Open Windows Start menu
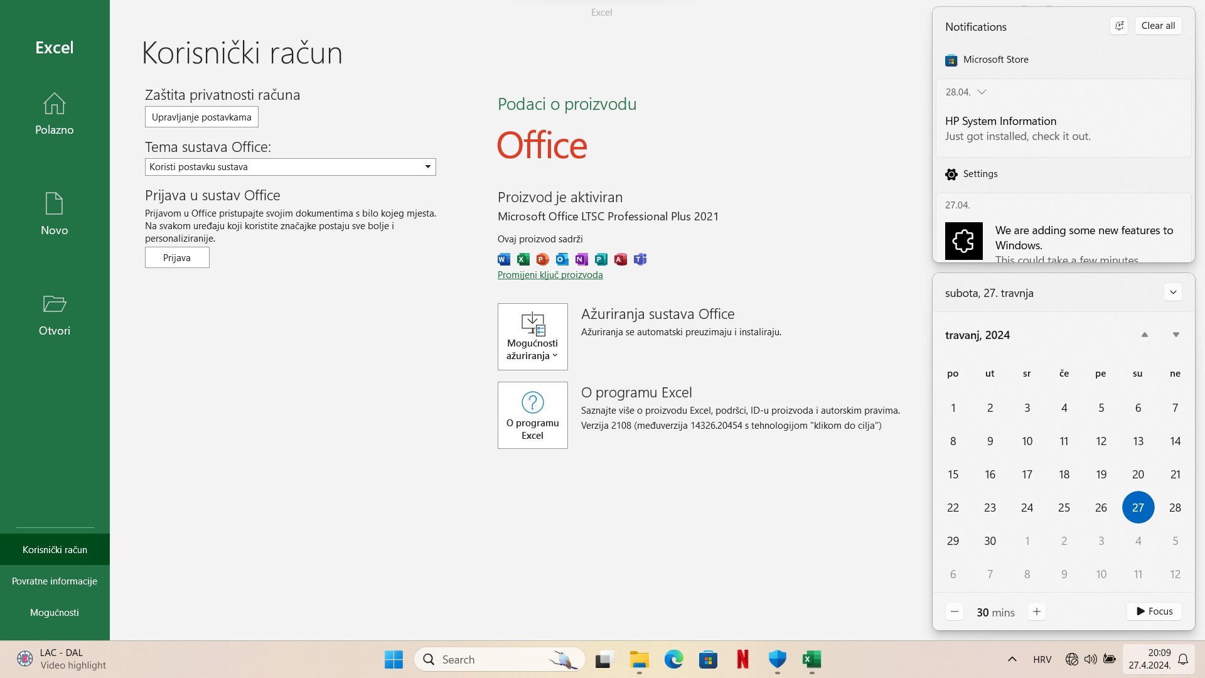This screenshot has width=1205, height=678. coord(394,659)
